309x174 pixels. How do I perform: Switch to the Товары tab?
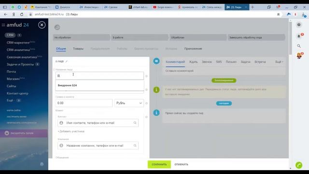click(78, 49)
